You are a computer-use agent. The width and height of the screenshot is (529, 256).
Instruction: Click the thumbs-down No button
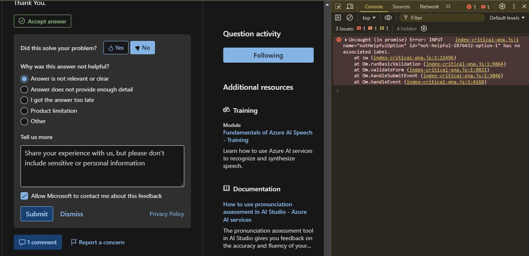click(x=142, y=48)
